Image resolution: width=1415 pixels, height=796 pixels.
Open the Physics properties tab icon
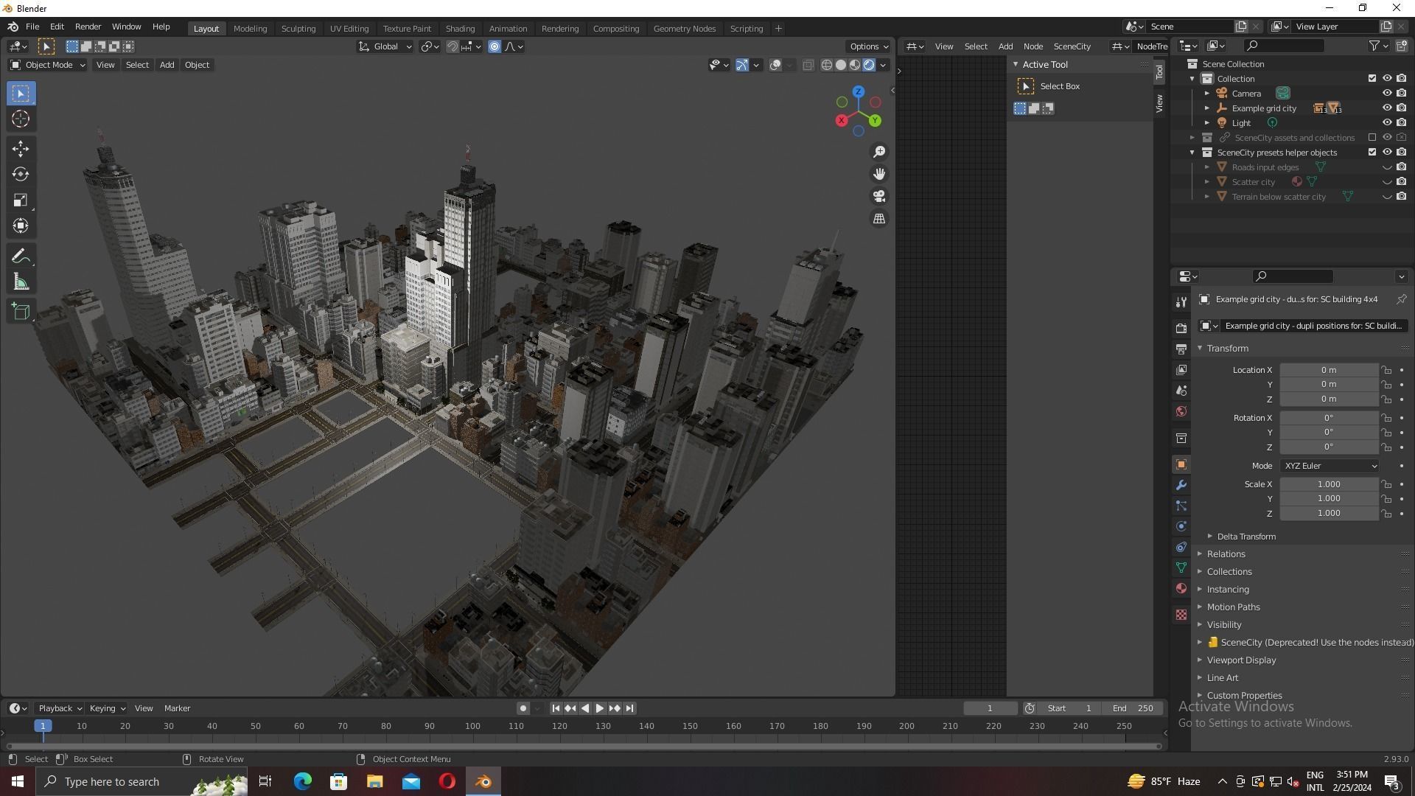[x=1181, y=526]
